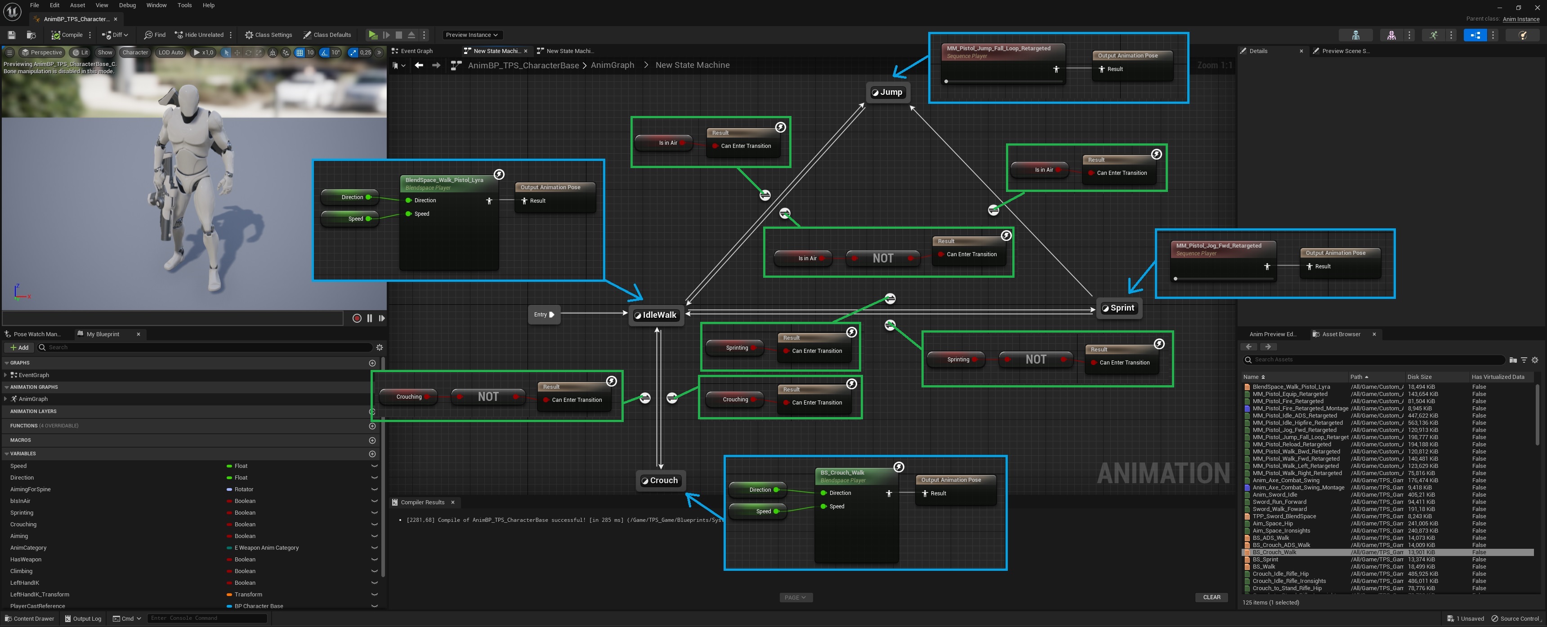
Task: Open Class Settings from toolbar
Action: click(x=268, y=35)
